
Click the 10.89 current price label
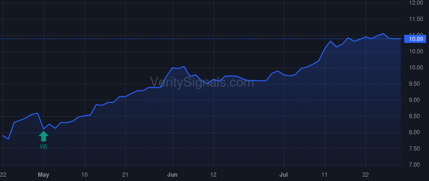(416, 39)
